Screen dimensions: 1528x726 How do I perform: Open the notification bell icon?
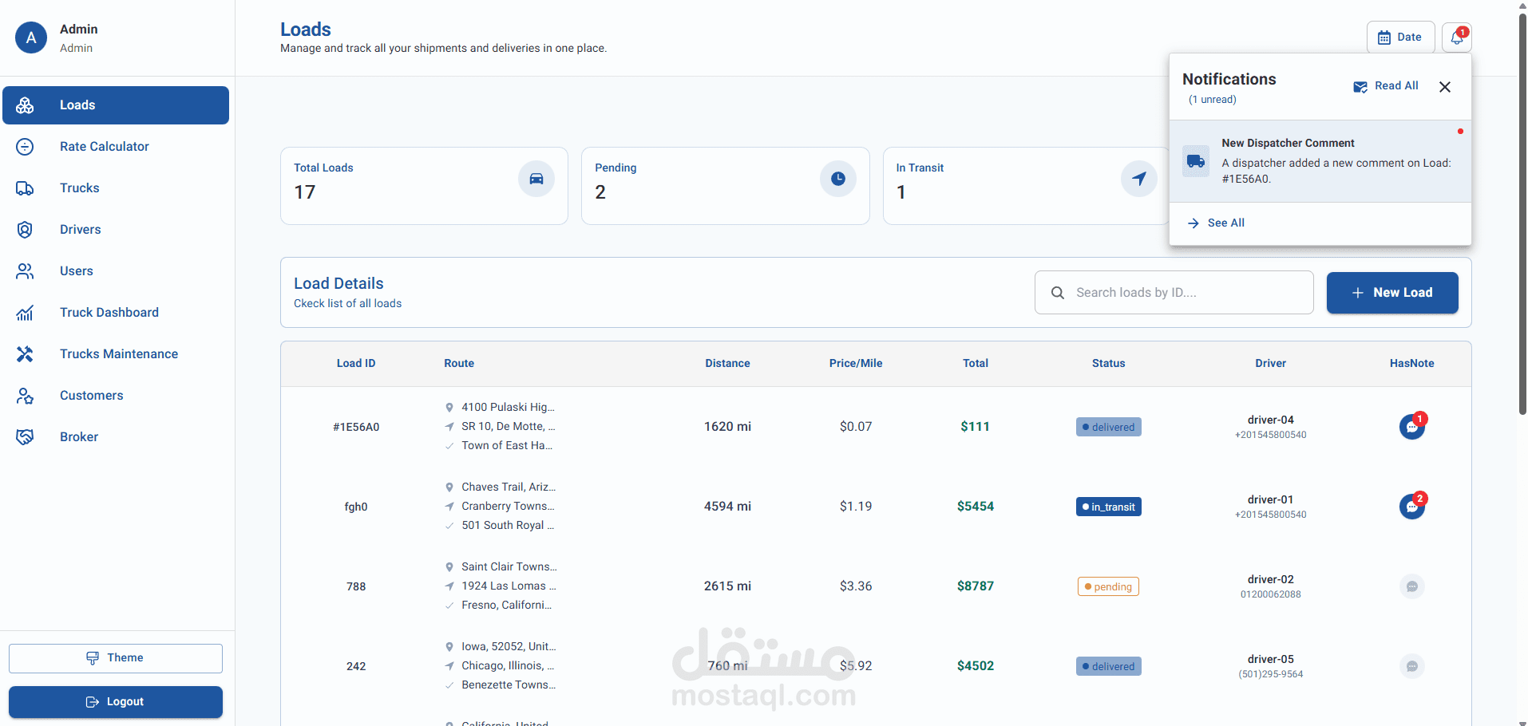1457,37
